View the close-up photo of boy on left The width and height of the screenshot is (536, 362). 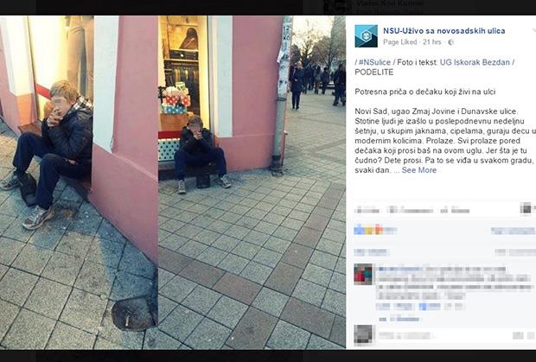coord(79,182)
